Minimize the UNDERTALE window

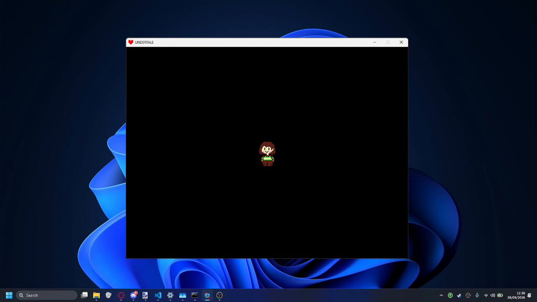click(x=375, y=42)
